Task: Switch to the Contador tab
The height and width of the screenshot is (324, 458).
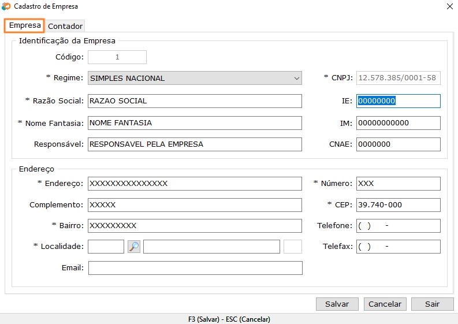Action: (x=65, y=26)
